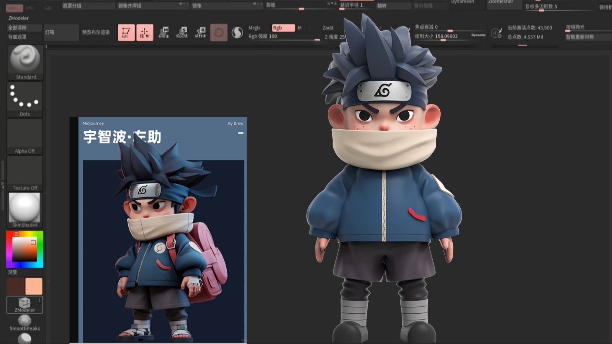Toggle Zadd sculpt mode
This screenshot has height=344, width=612.
coord(328,28)
